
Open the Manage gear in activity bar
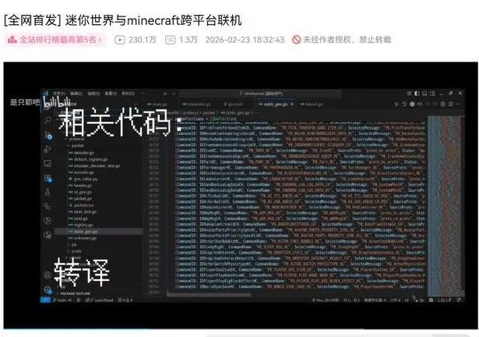tap(48, 289)
